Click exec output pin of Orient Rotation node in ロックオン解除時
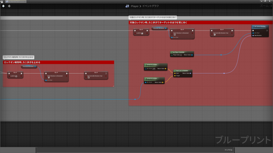The height and width of the screenshot is (153, 273). pos(67,73)
